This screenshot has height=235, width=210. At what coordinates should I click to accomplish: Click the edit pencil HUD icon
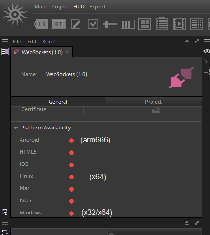click(x=76, y=24)
